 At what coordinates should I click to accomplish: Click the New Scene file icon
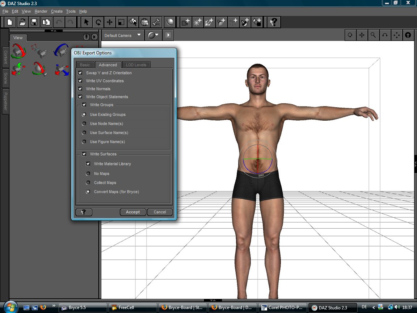(x=10, y=22)
